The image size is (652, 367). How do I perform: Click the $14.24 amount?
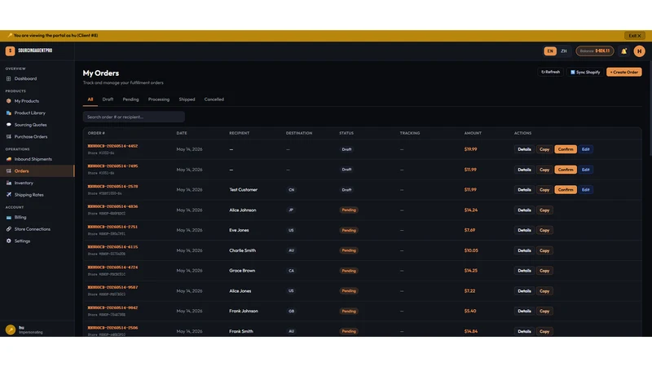tap(471, 210)
